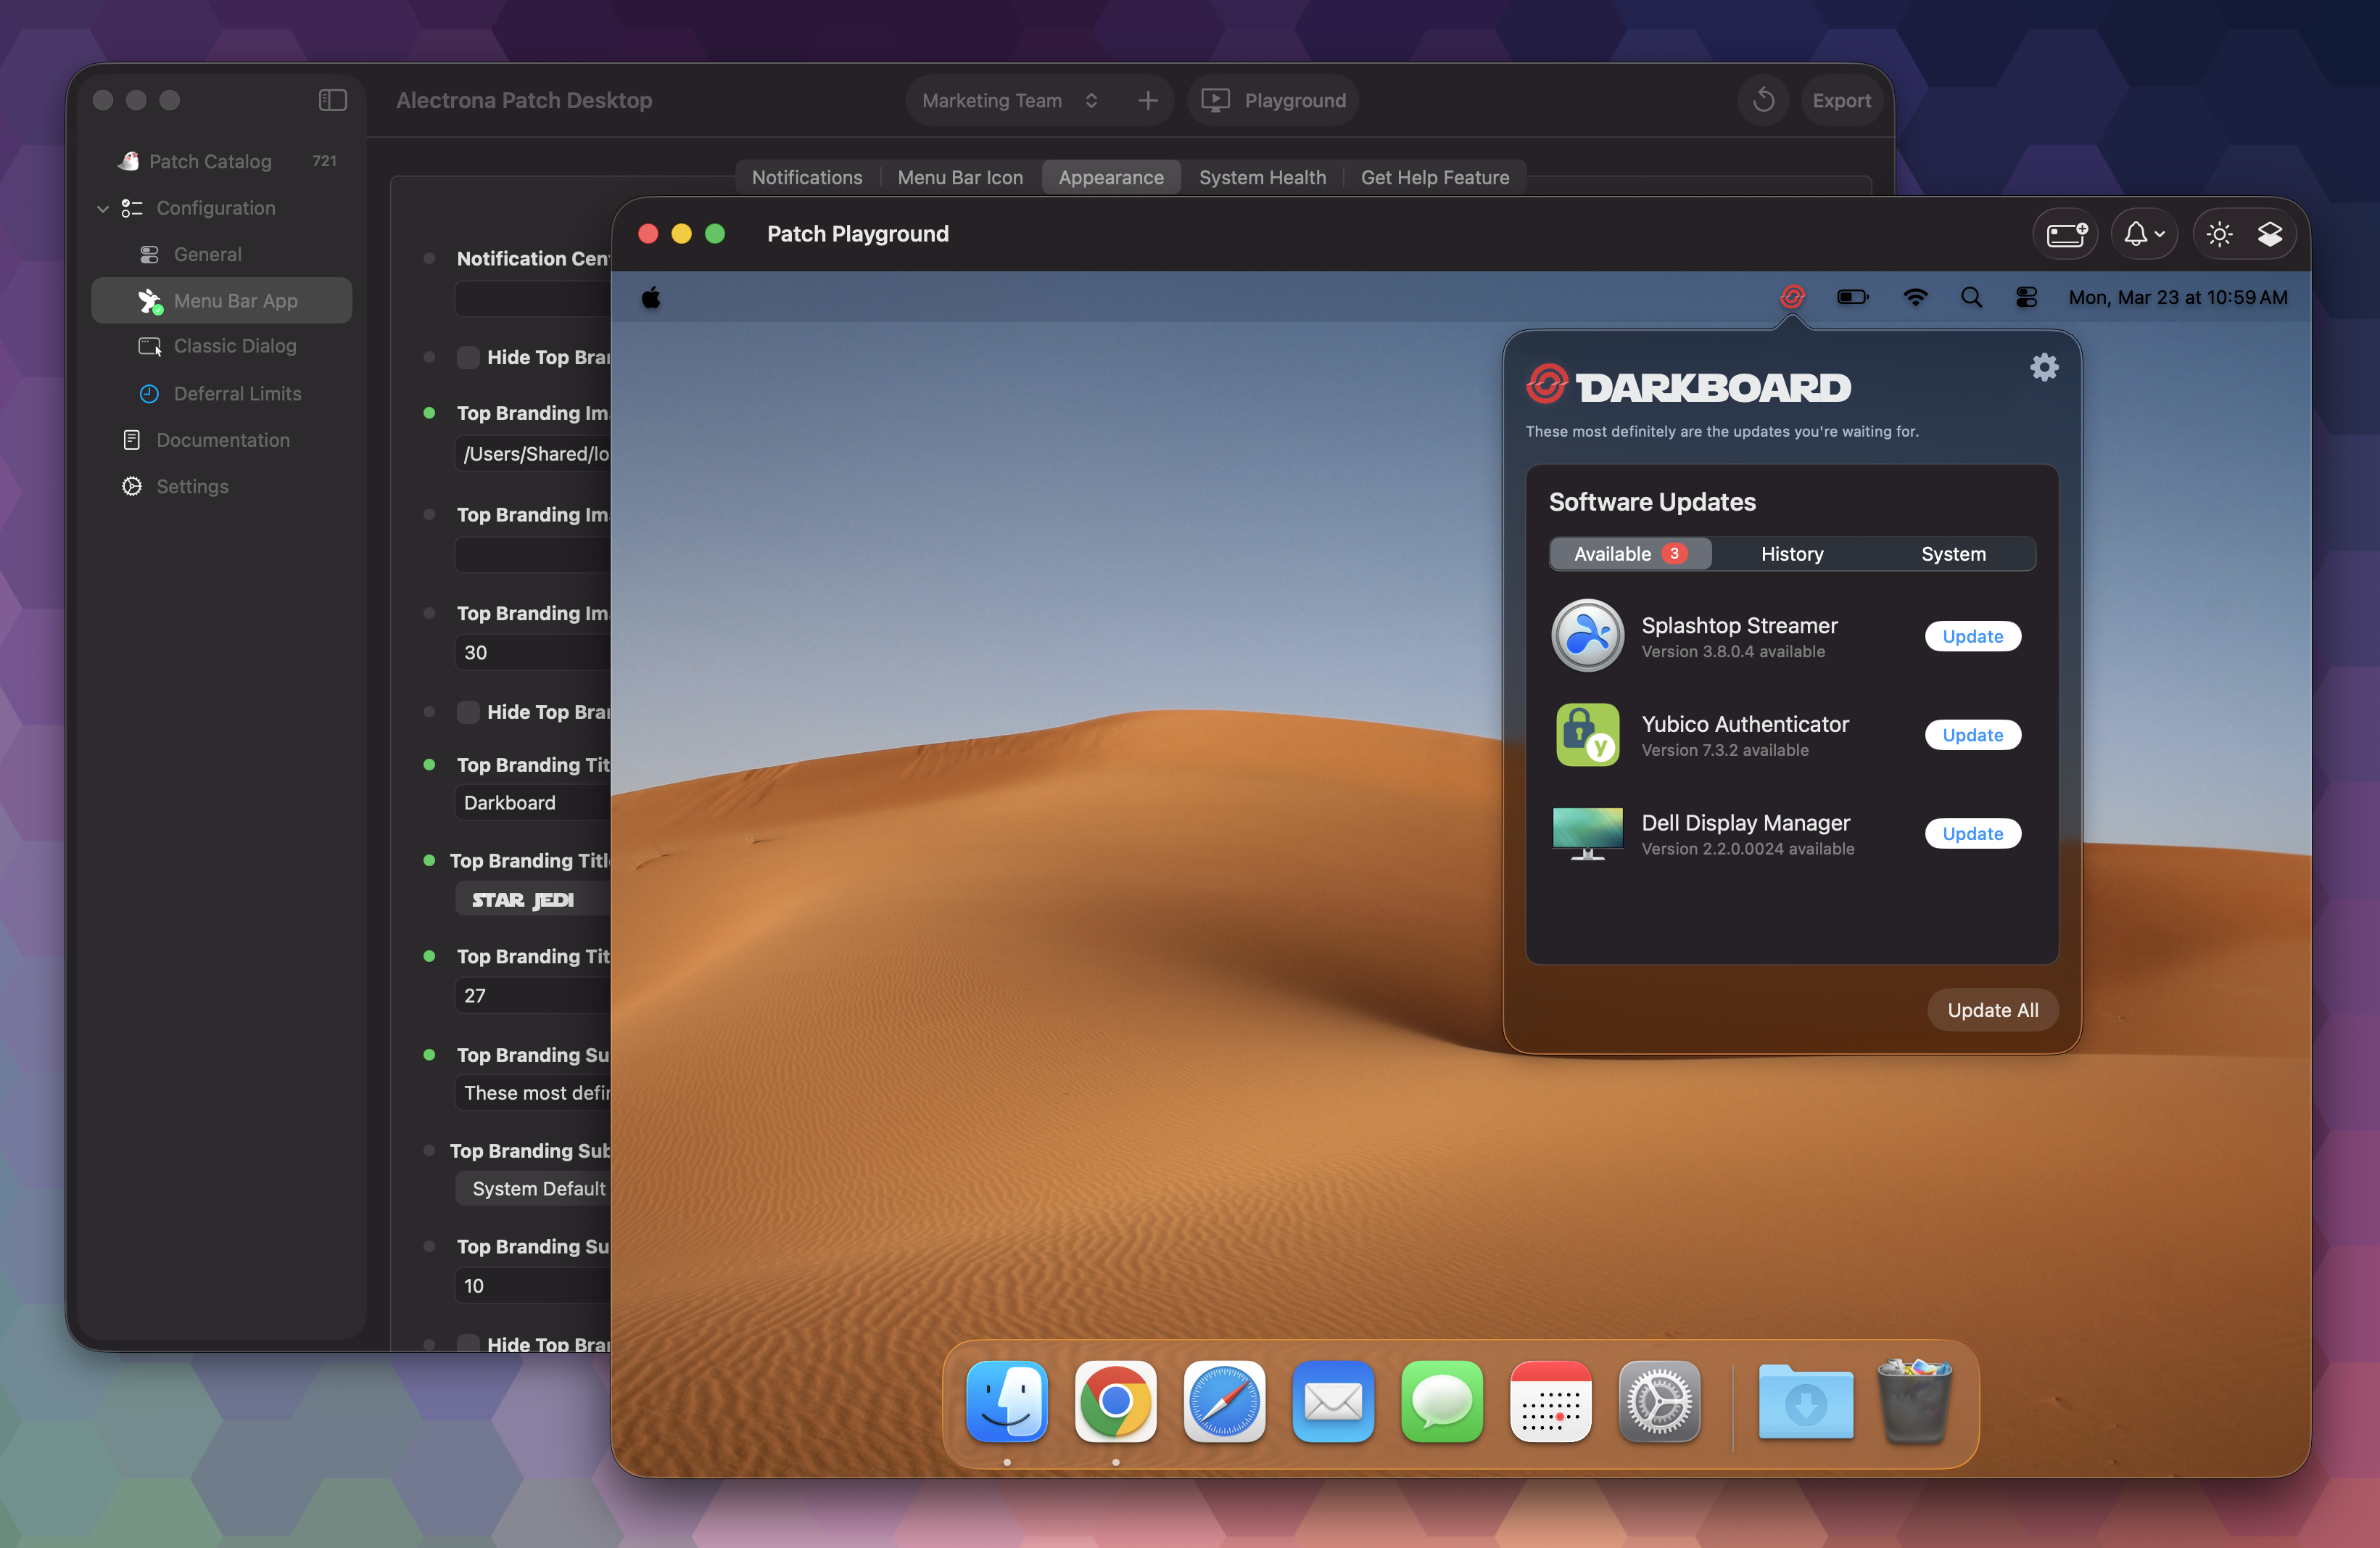Screen dimensions: 2380x1548
Task: Check Hide Top Bra… box above the Darkboard field
Action: click(468, 712)
